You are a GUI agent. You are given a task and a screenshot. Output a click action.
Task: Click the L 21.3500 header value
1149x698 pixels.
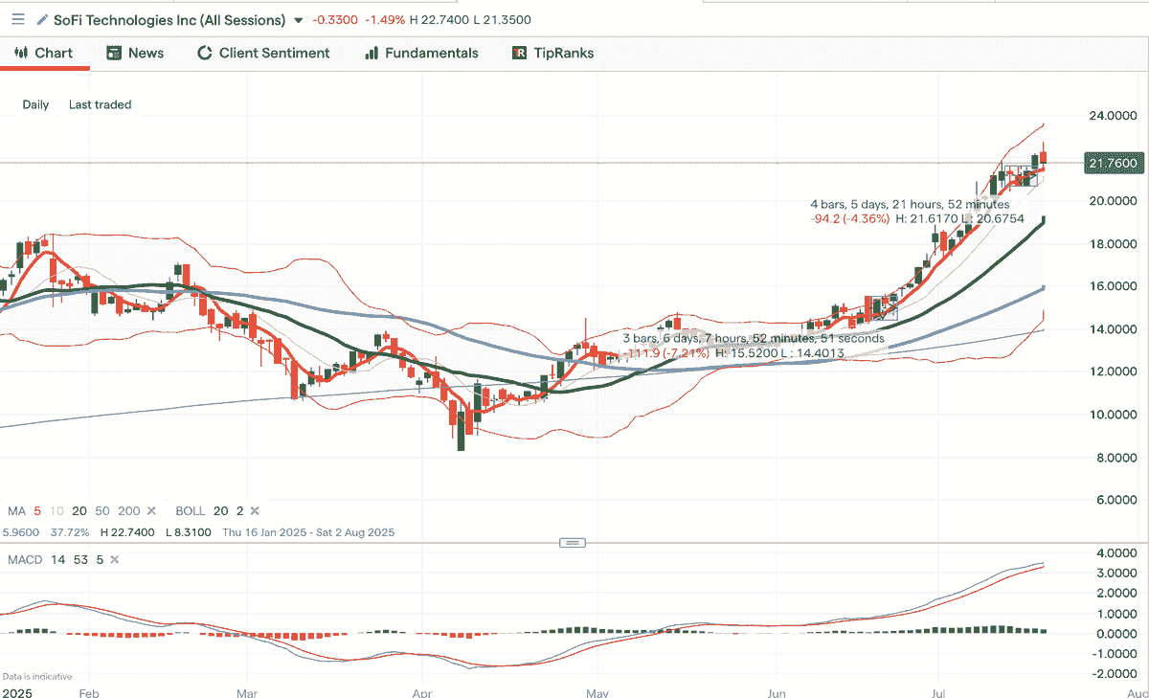pyautogui.click(x=504, y=20)
